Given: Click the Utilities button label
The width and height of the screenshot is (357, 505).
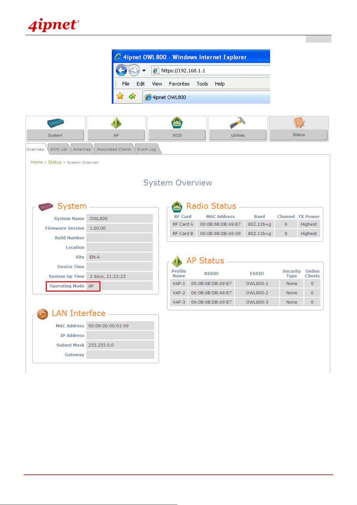Looking at the screenshot, I should (238, 135).
